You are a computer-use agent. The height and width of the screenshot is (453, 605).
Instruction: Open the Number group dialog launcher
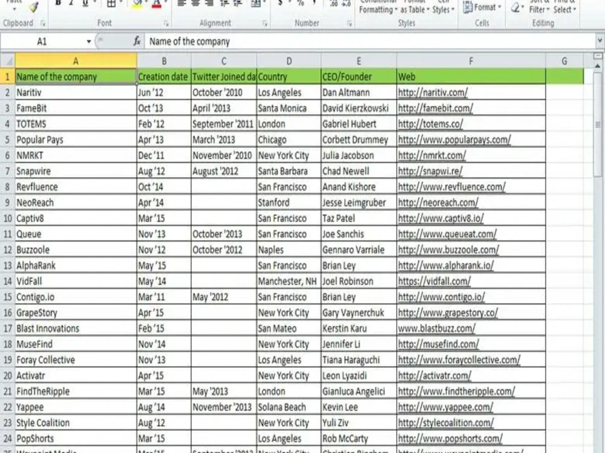click(x=349, y=24)
